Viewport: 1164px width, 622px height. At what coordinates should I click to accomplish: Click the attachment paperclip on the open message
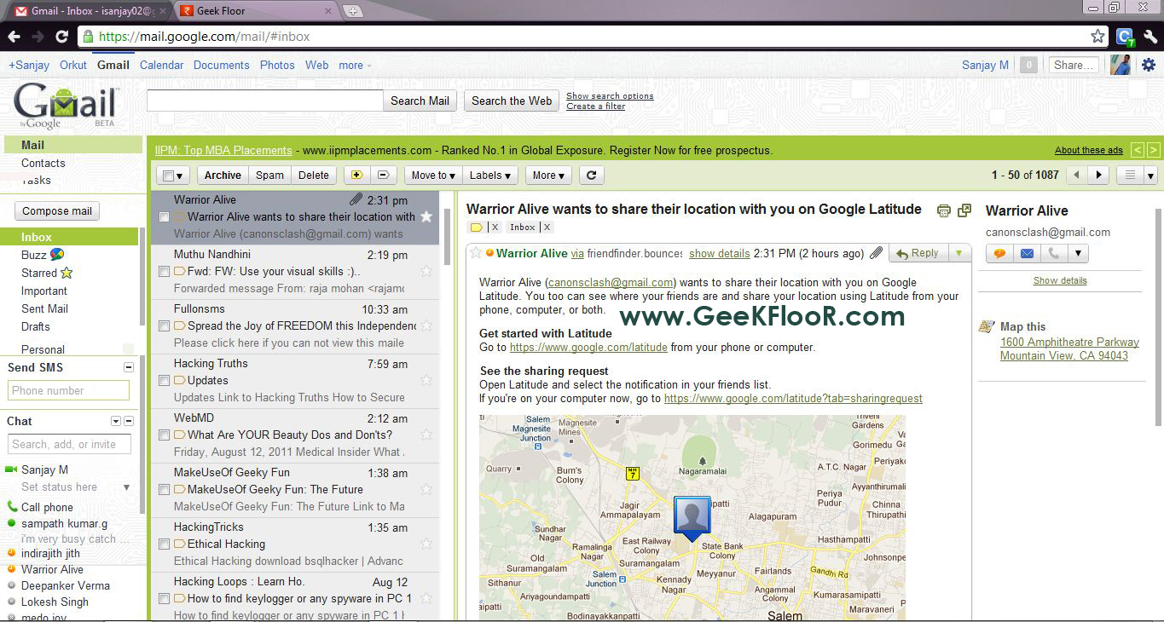(877, 252)
